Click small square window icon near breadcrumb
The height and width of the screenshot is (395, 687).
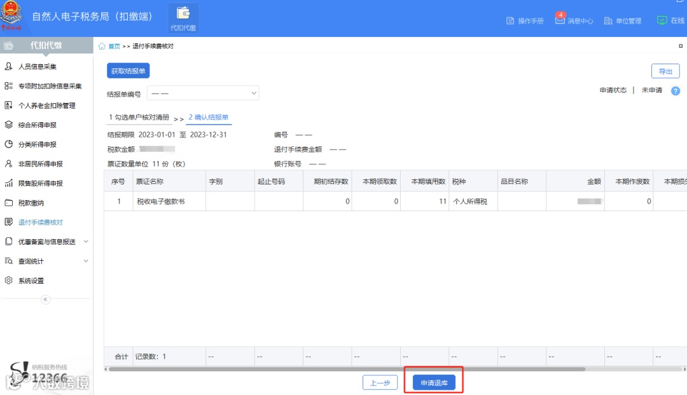click(x=681, y=46)
